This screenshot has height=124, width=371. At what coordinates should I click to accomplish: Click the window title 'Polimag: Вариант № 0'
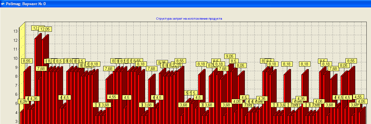tap(26, 4)
